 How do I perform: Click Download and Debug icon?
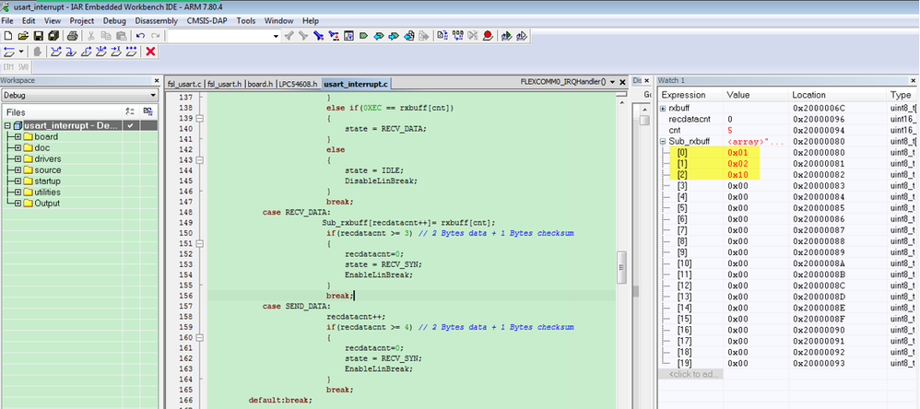506,36
